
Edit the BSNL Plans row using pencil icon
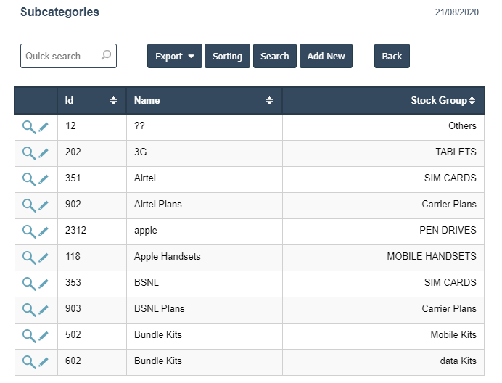click(44, 309)
